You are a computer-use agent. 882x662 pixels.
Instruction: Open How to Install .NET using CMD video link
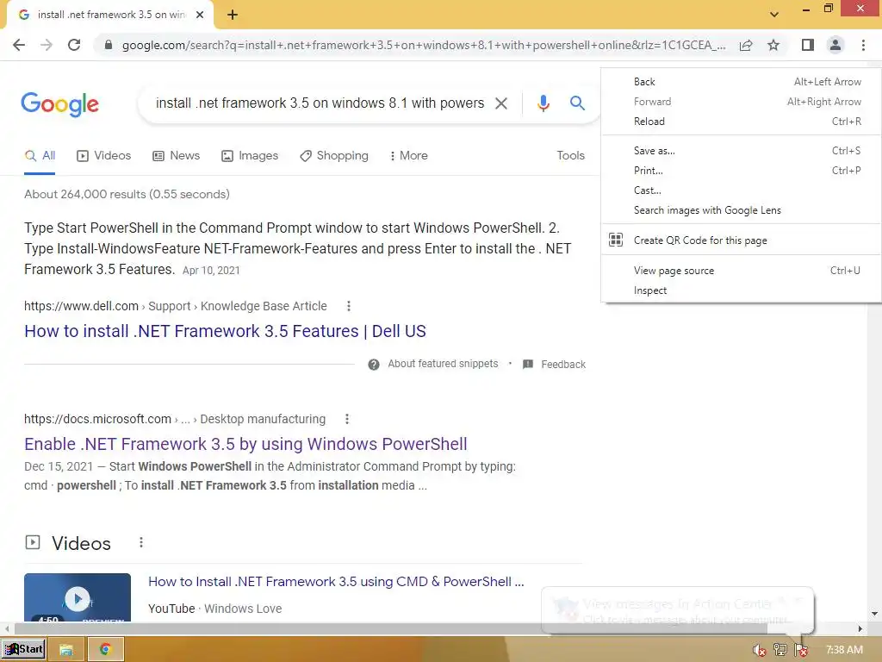pos(336,582)
